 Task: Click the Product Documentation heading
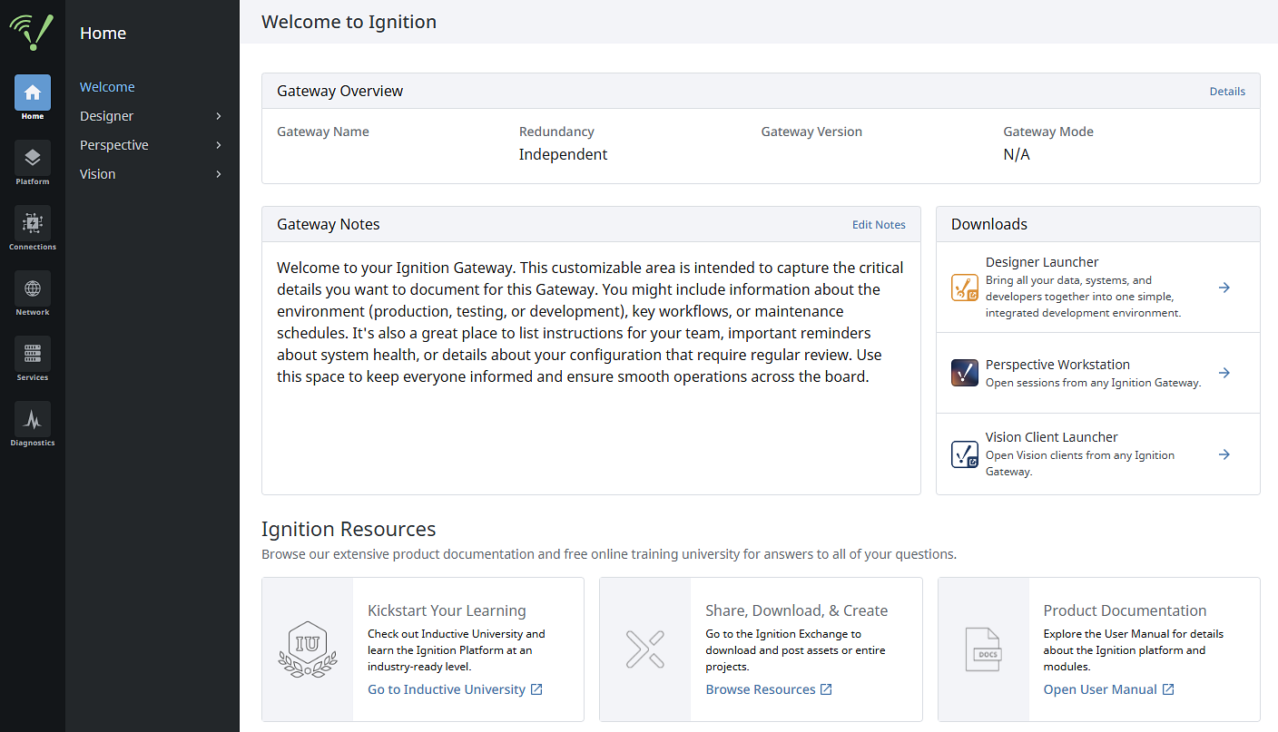(x=1125, y=610)
